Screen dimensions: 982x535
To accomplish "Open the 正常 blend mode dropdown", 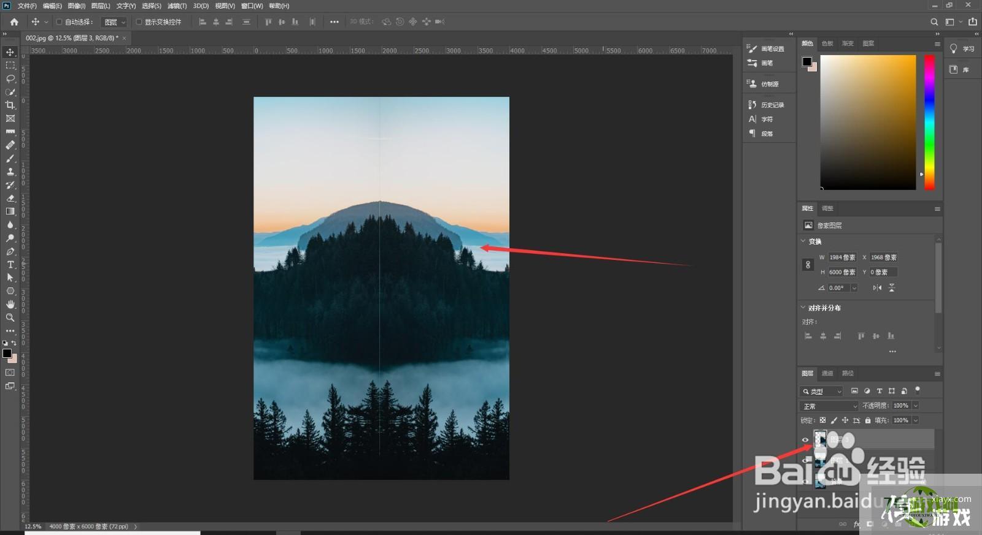I will click(829, 406).
